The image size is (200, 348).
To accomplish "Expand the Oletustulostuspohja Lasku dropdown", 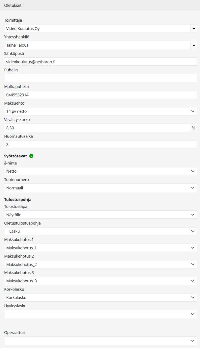I will tap(100, 231).
